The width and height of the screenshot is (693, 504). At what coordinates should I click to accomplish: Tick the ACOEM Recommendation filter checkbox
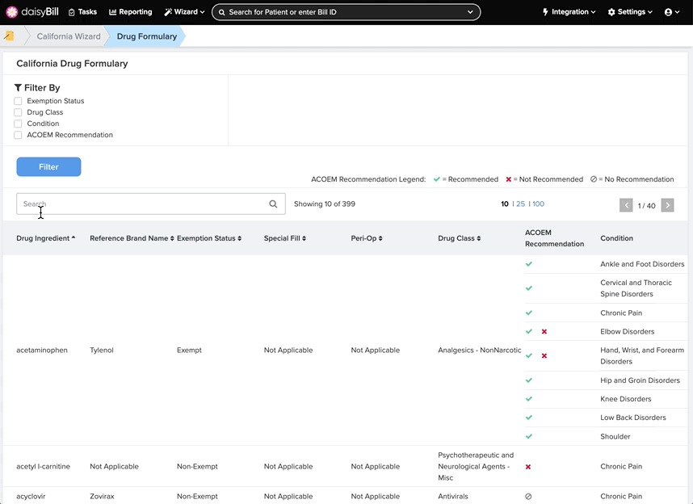[18, 135]
